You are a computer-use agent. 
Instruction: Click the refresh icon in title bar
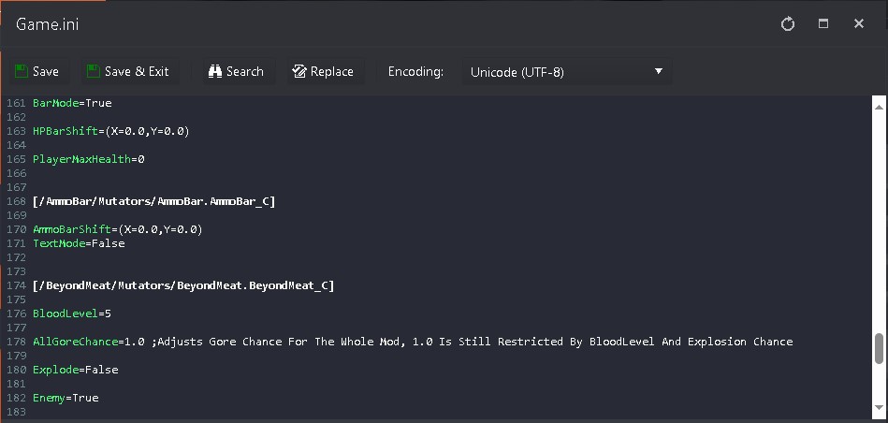click(788, 23)
